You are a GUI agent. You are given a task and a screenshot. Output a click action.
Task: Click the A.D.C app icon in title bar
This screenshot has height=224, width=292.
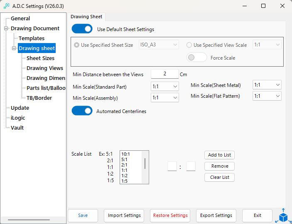click(6, 6)
